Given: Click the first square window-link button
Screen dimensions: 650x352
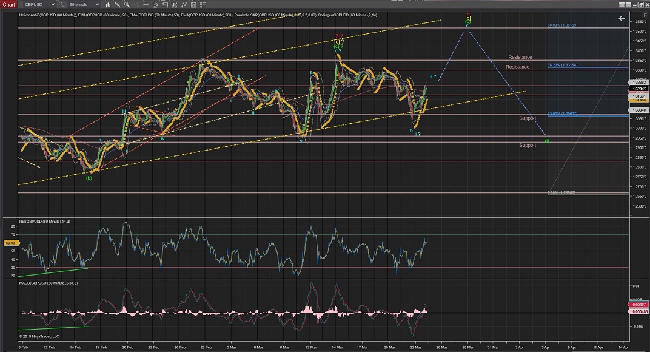Looking at the screenshot, I should (622, 5).
